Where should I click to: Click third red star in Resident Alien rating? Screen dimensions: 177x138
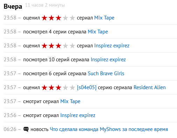tap(58, 87)
